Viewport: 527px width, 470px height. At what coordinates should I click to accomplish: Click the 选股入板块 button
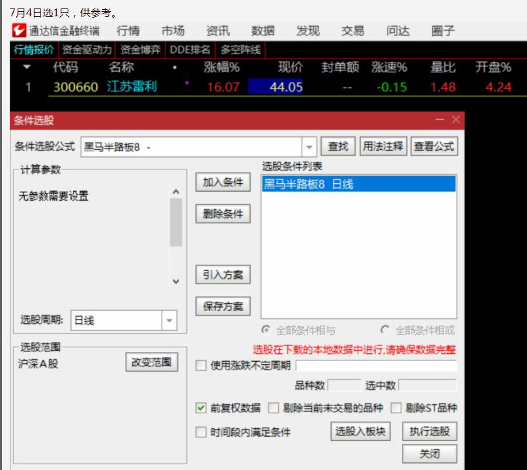tap(360, 432)
